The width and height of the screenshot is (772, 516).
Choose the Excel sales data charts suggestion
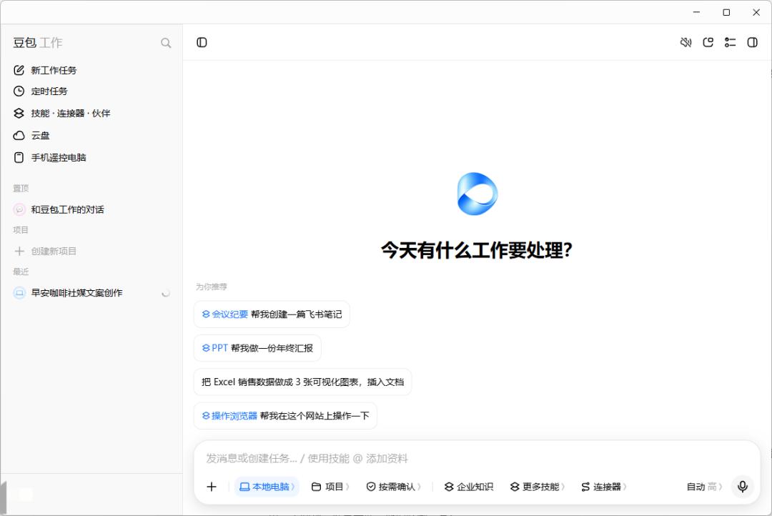(x=303, y=382)
